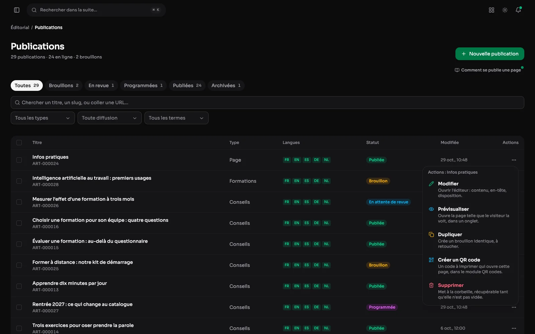Open actions menu for Infos pratiques row
The height and width of the screenshot is (334, 535).
(514, 160)
